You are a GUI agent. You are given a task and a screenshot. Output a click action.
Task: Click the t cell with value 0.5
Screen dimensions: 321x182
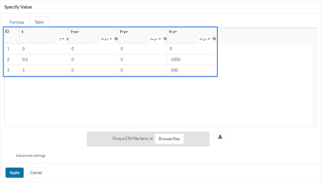pyautogui.click(x=44, y=60)
